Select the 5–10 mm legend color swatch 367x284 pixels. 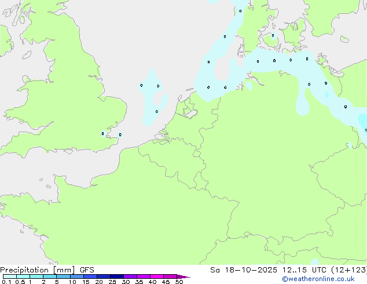tap(63, 276)
